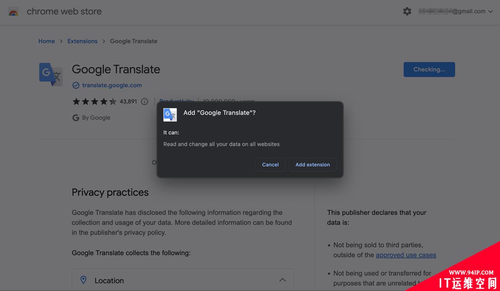Click "Google Translate collects the following:" text
The height and width of the screenshot is (291, 500).
point(131,253)
